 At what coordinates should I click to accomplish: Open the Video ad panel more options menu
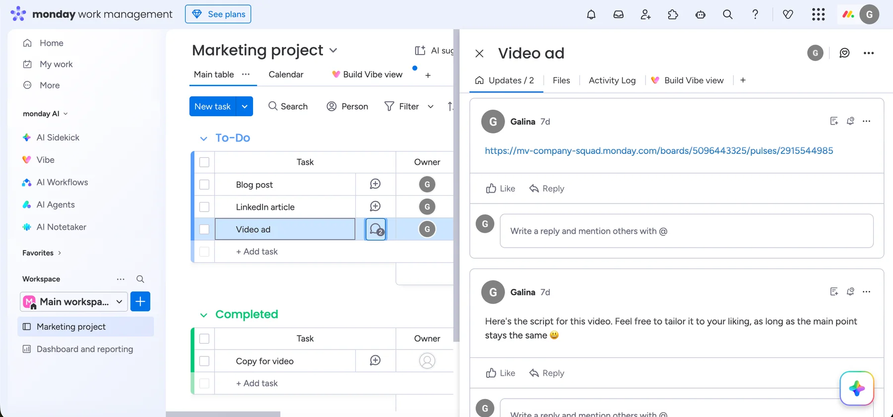click(x=868, y=53)
